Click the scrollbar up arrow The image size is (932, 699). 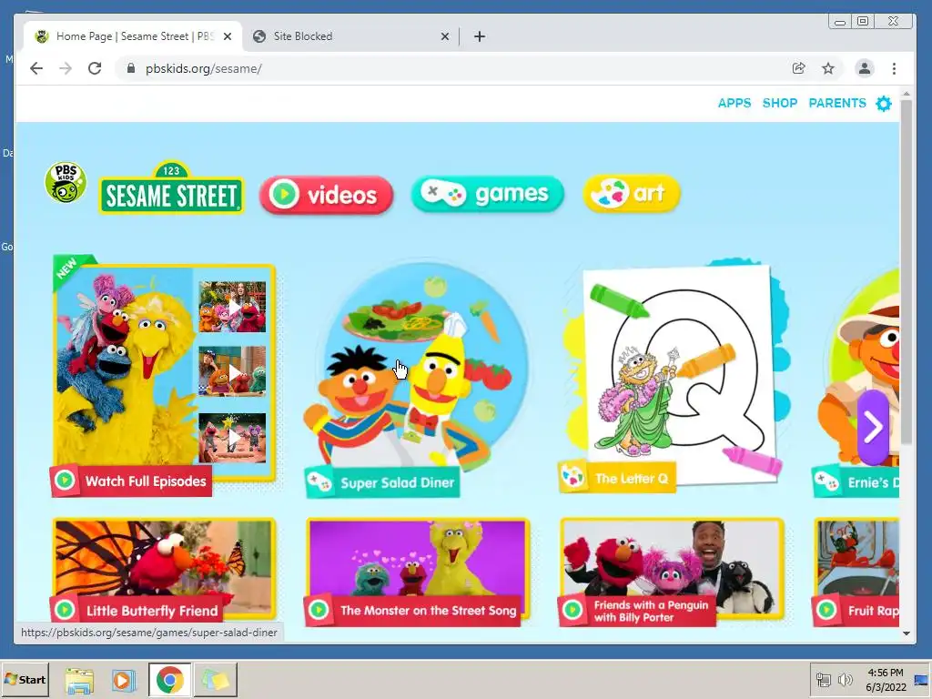coord(906,94)
